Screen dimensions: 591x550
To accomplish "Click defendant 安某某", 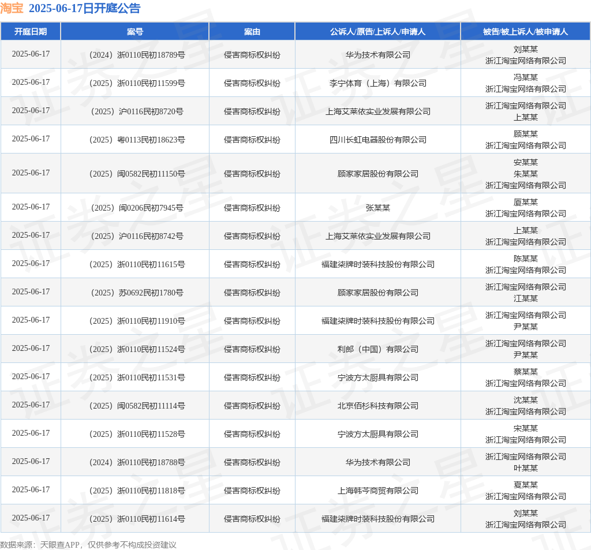I will tap(525, 163).
